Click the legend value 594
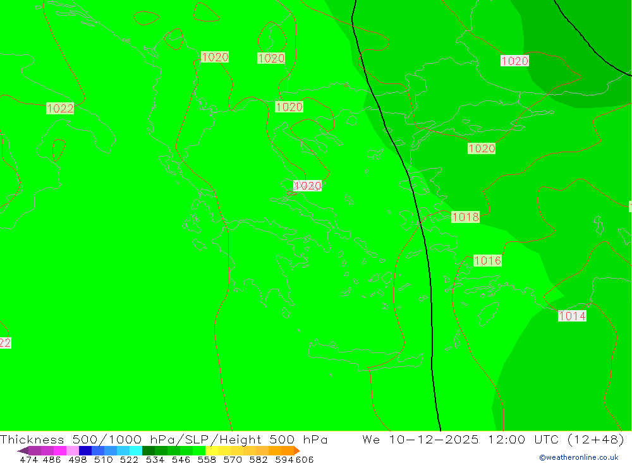Image resolution: width=632 pixels, height=463 pixels. click(x=284, y=460)
